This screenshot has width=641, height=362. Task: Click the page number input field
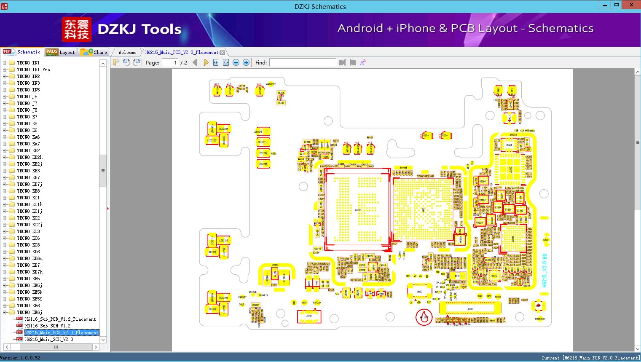(171, 62)
